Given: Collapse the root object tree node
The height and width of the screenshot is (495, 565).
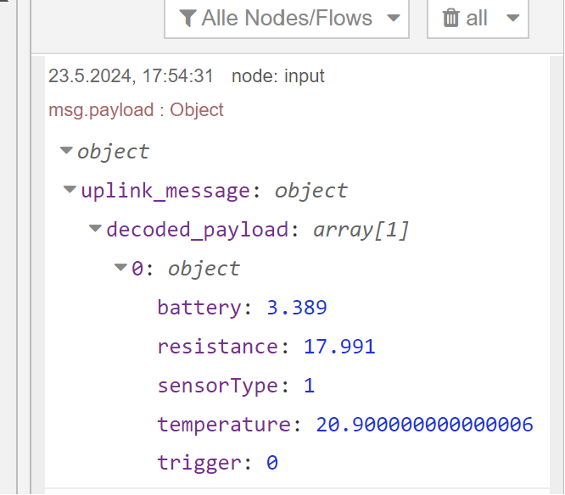Looking at the screenshot, I should point(66,152).
